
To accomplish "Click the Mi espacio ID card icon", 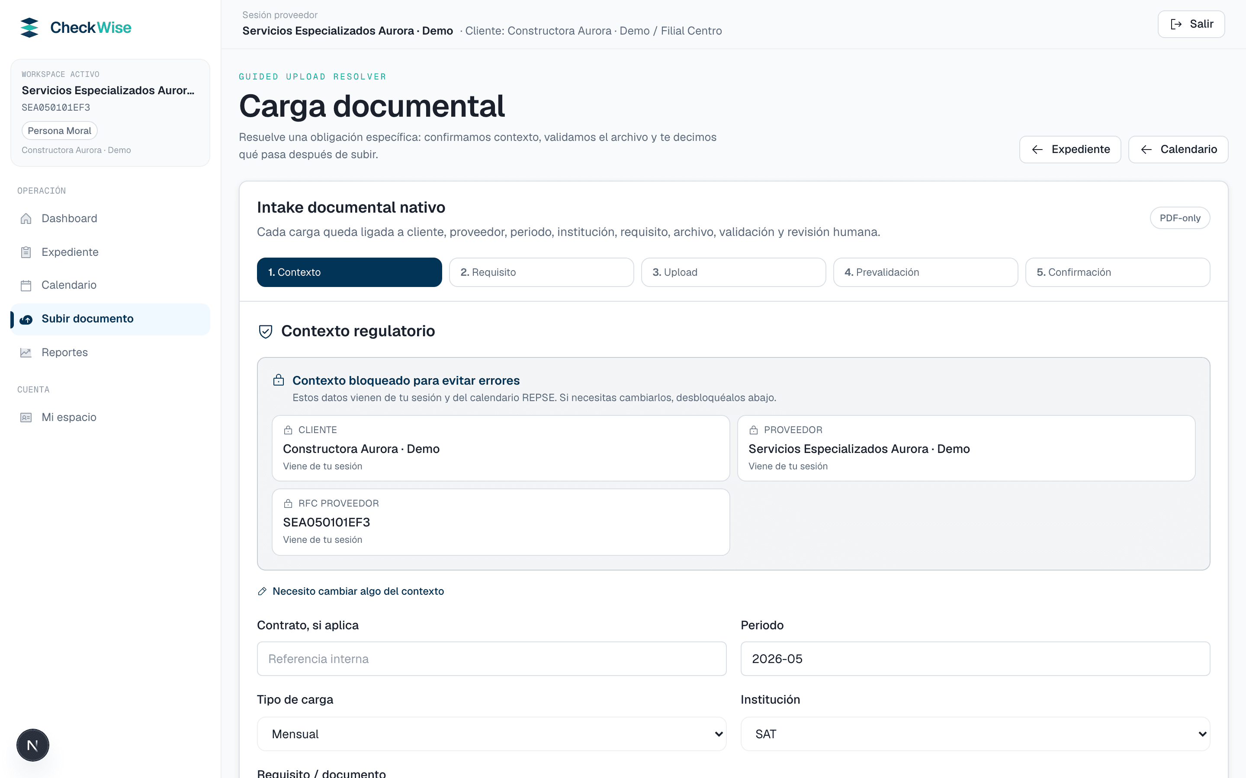I will (x=26, y=417).
